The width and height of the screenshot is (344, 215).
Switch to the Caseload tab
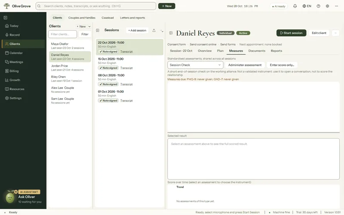coord(107,18)
